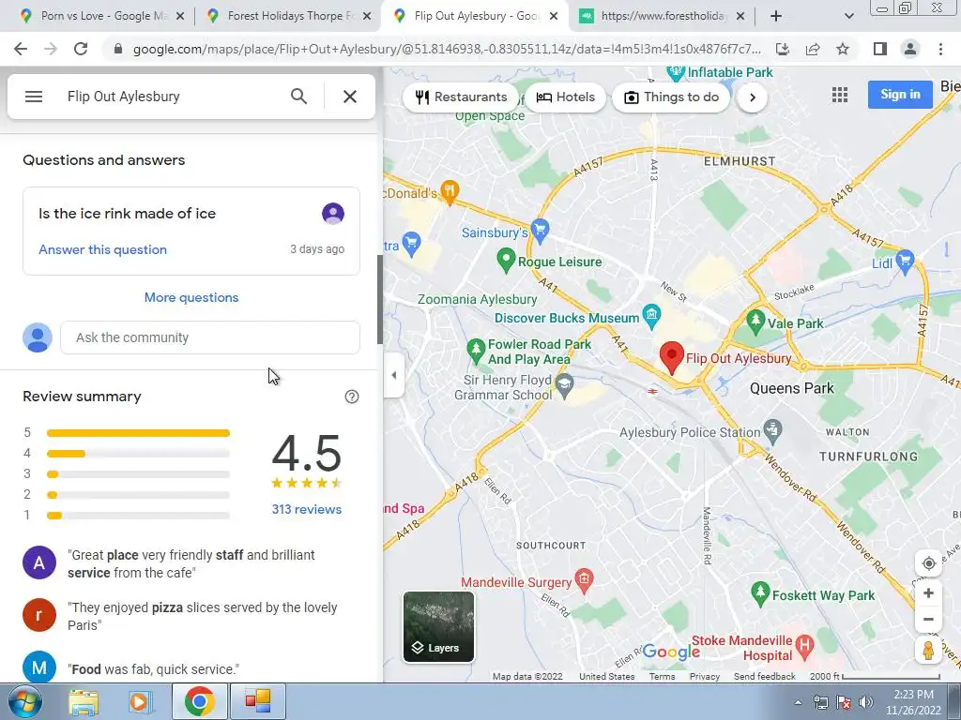Close the Flip Out Aylesbury tab
Screen dimensions: 961x720
(x=554, y=16)
